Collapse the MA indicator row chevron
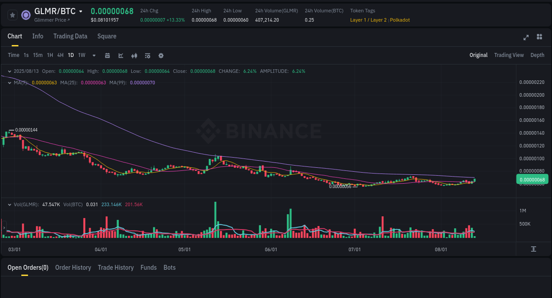The height and width of the screenshot is (298, 552). (x=9, y=82)
